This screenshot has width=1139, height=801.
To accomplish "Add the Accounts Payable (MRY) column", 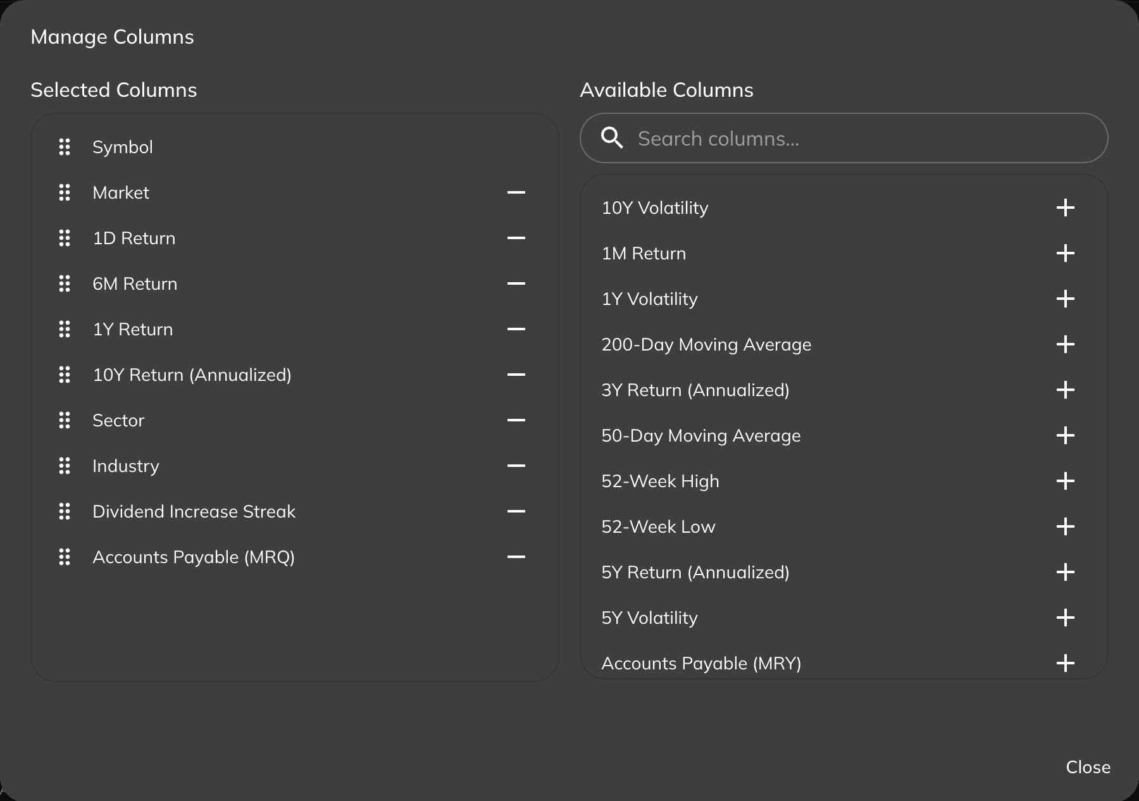I will tap(1066, 663).
